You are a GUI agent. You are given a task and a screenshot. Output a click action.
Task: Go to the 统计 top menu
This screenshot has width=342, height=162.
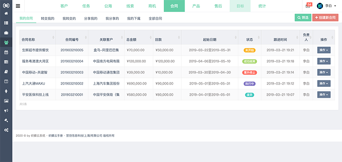pos(262,6)
